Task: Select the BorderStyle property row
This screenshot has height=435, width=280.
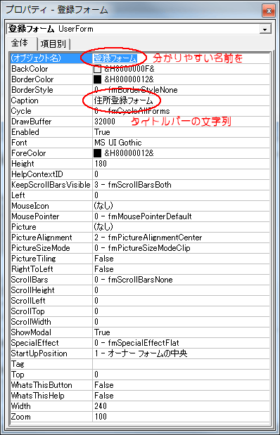Action: click(x=140, y=90)
